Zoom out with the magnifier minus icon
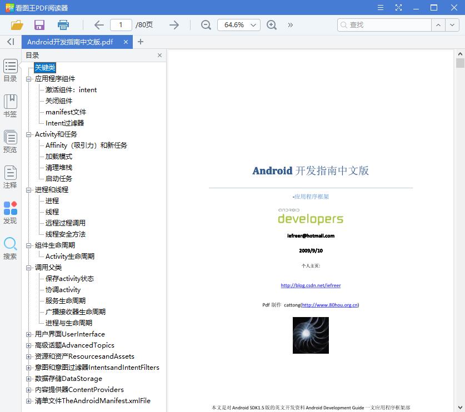Screen dimensions: 465x412 [x=206, y=25]
